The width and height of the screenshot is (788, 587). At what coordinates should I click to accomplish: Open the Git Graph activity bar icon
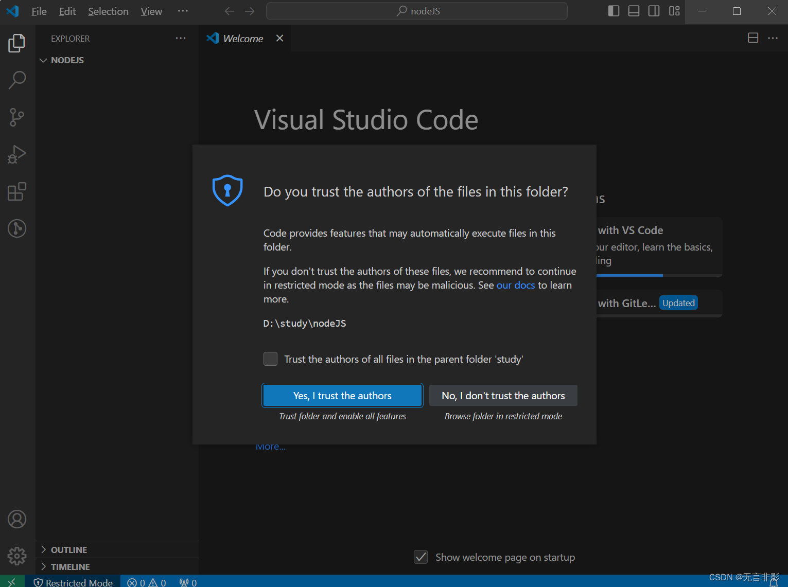click(17, 228)
